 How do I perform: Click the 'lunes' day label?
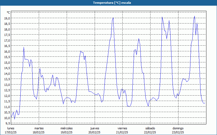point(11,128)
